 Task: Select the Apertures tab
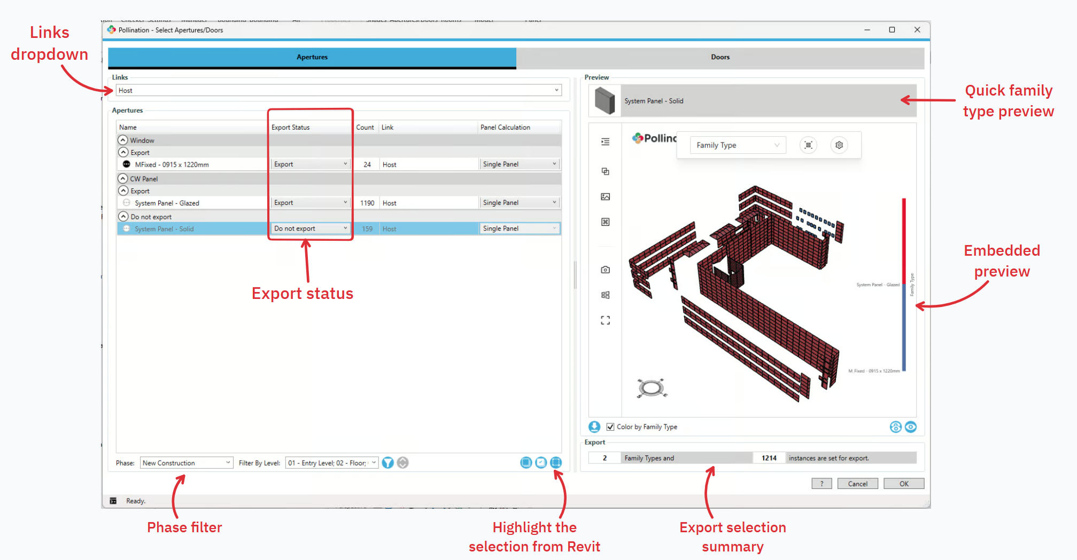pyautogui.click(x=312, y=57)
